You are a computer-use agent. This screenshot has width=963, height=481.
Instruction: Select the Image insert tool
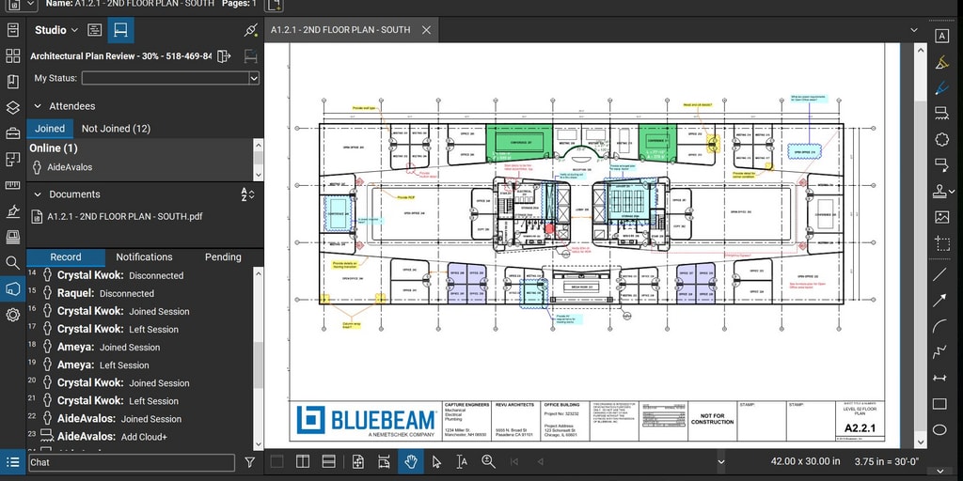941,217
